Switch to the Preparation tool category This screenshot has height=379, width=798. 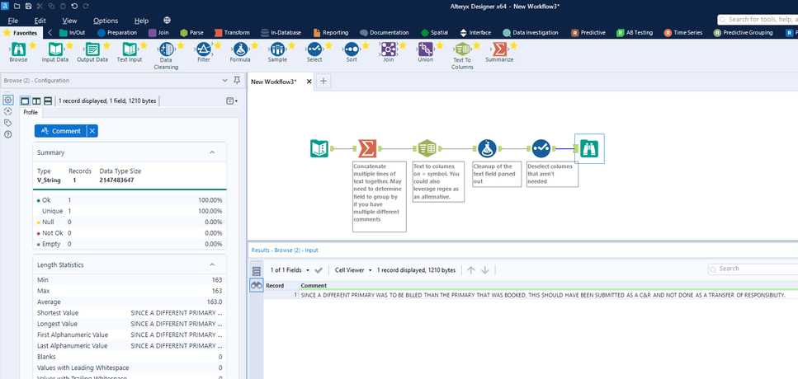coord(117,32)
